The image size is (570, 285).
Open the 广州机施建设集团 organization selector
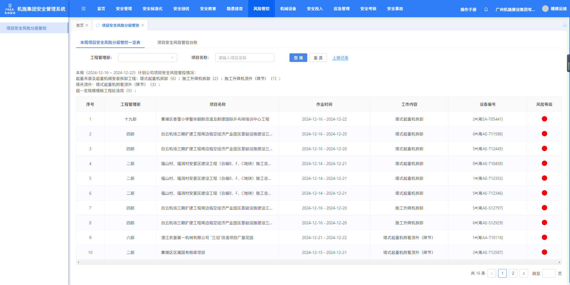pos(515,9)
